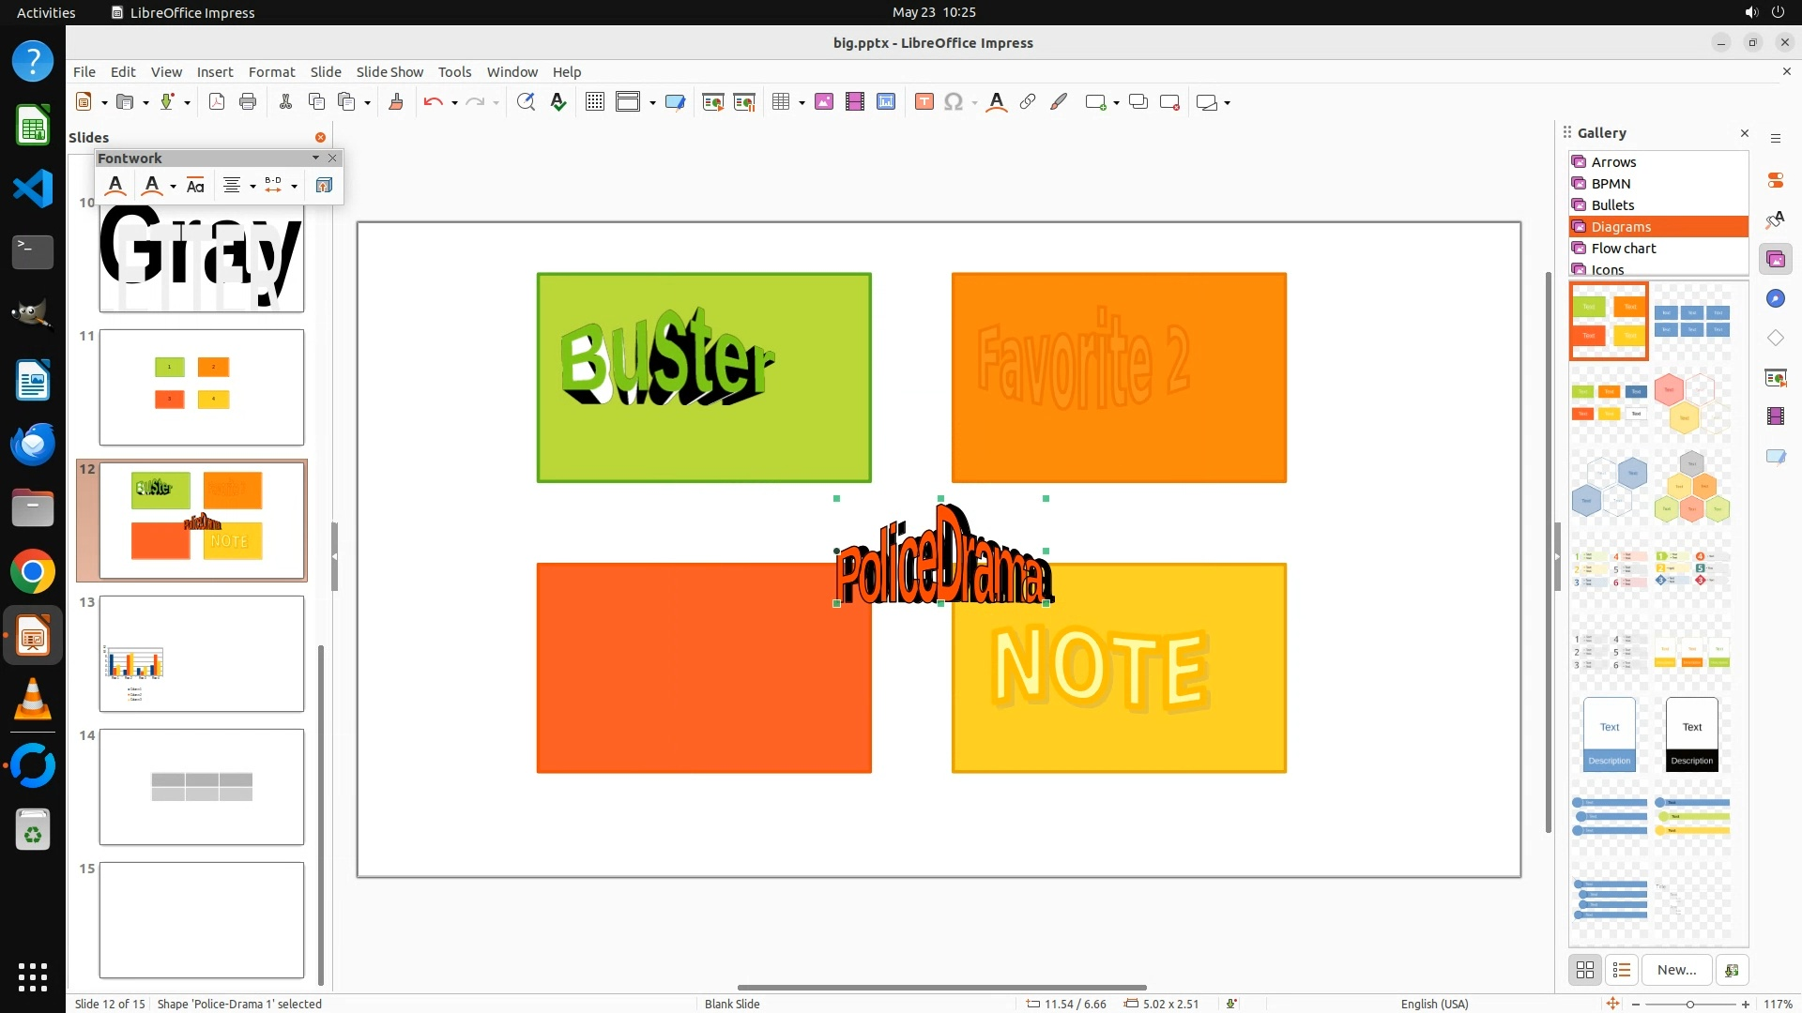This screenshot has width=1802, height=1013.
Task: Switch Gallery to list view
Action: [x=1622, y=970]
